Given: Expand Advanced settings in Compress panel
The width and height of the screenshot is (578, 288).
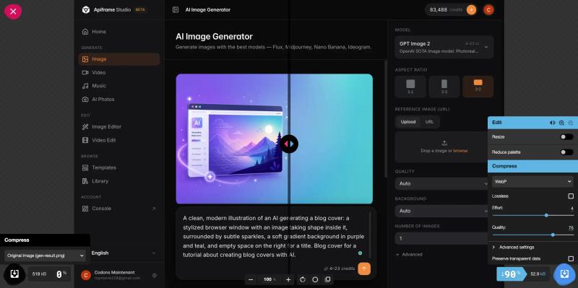Looking at the screenshot, I should click(x=532, y=247).
